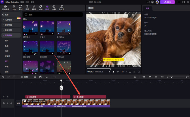190x117 pixels.
Task: Click the fullscreen icon in the player
Action: [x=139, y=72]
